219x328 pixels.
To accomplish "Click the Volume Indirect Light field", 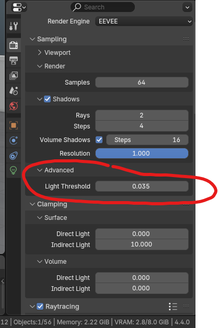I will pos(142,288).
